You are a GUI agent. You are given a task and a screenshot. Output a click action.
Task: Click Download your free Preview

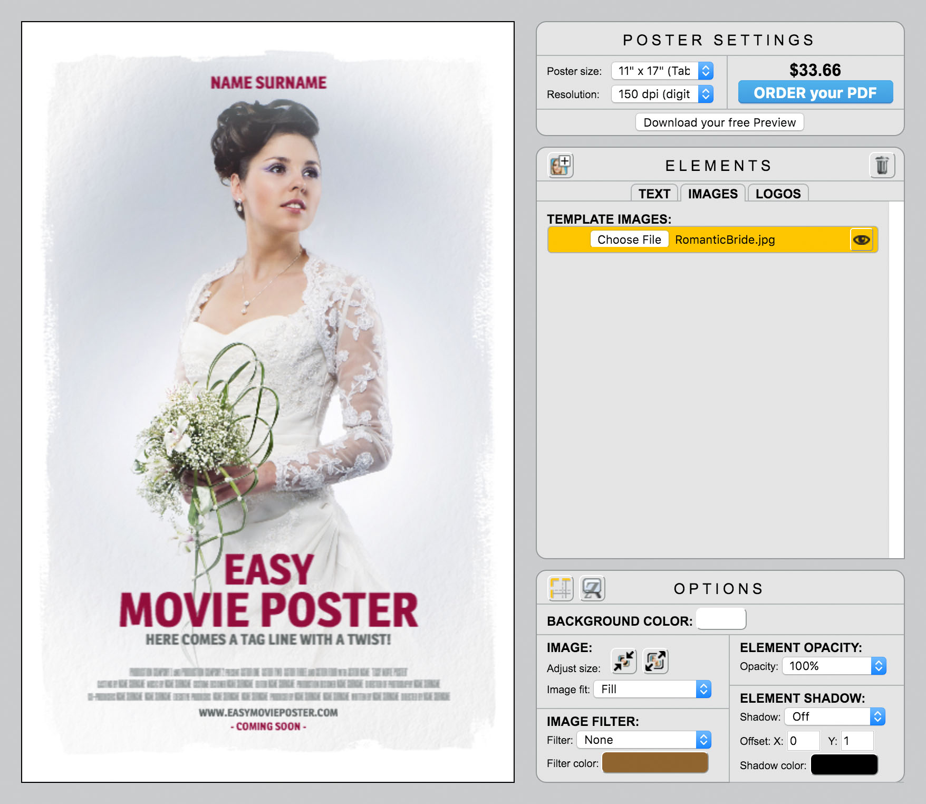[x=719, y=122]
